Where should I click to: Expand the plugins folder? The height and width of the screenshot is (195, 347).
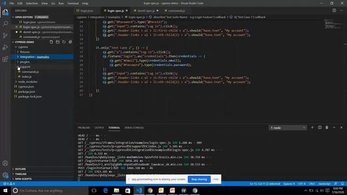[x=18, y=62]
